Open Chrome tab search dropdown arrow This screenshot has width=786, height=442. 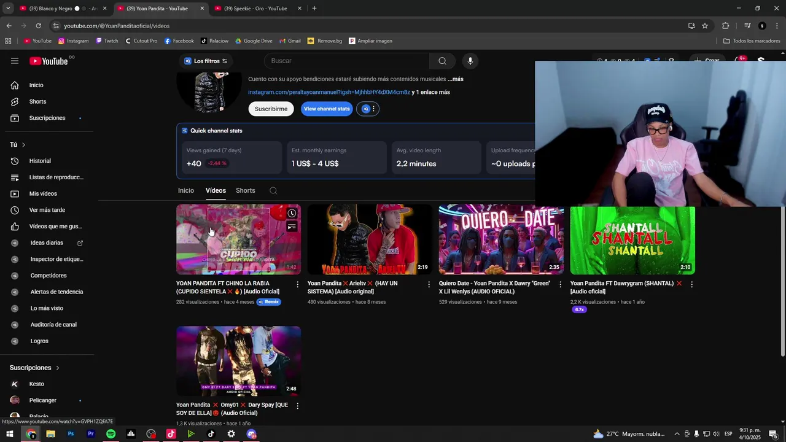point(8,9)
